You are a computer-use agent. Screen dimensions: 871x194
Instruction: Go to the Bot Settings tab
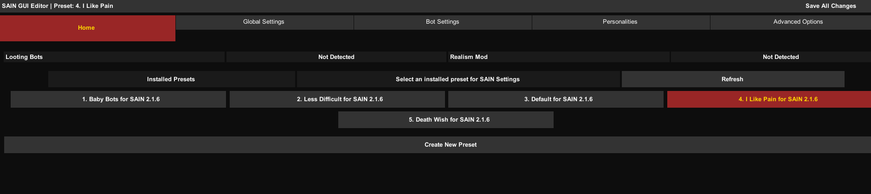coord(442,22)
